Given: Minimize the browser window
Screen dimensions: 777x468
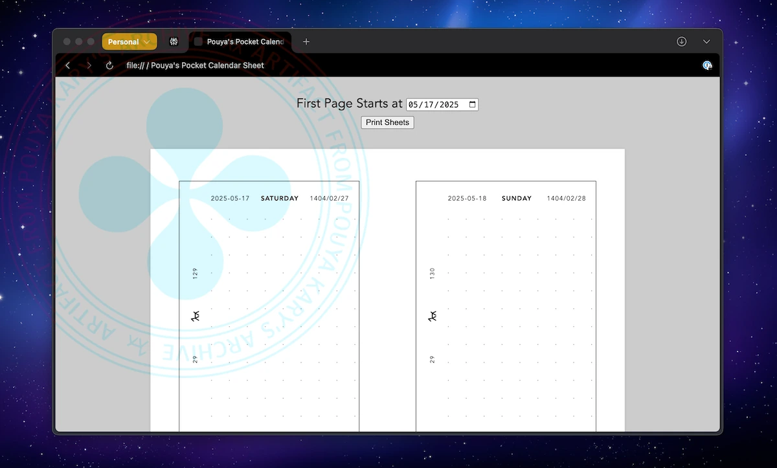Looking at the screenshot, I should click(x=79, y=41).
